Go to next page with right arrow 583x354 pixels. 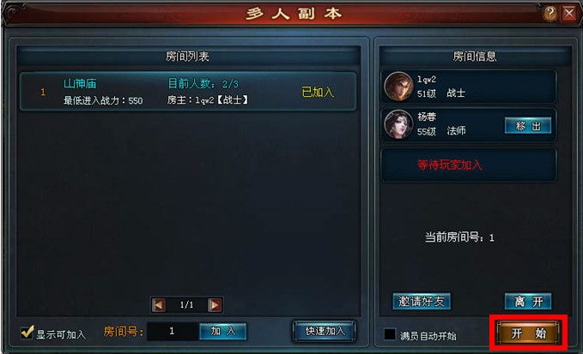215,305
